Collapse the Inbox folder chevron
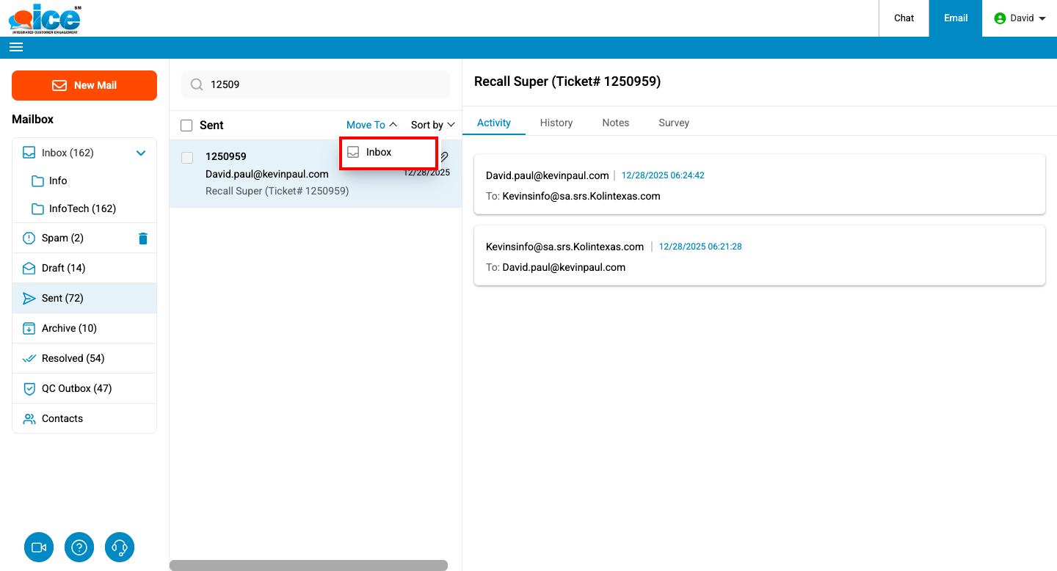Screen dimensions: 1057x571 click(141, 153)
